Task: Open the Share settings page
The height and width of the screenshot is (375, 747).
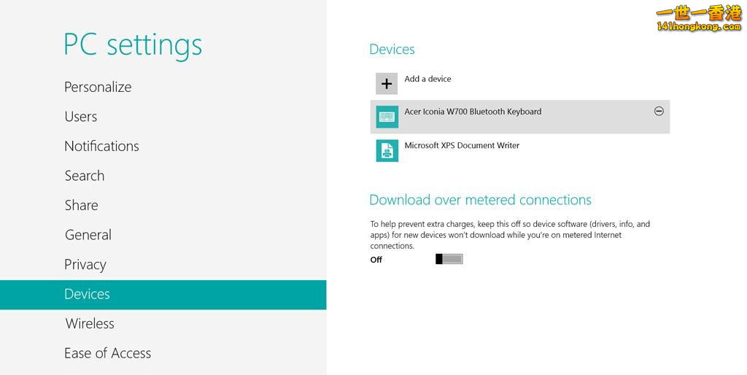Action: click(x=81, y=205)
